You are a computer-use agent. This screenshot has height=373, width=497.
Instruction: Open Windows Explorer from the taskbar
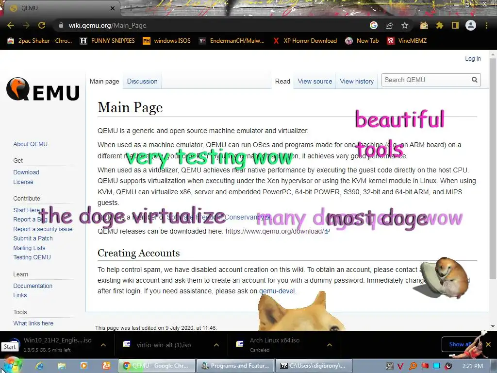click(62, 366)
